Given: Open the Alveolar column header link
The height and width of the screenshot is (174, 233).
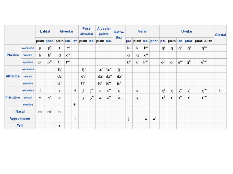Looking at the screenshot, I should coord(66,31).
